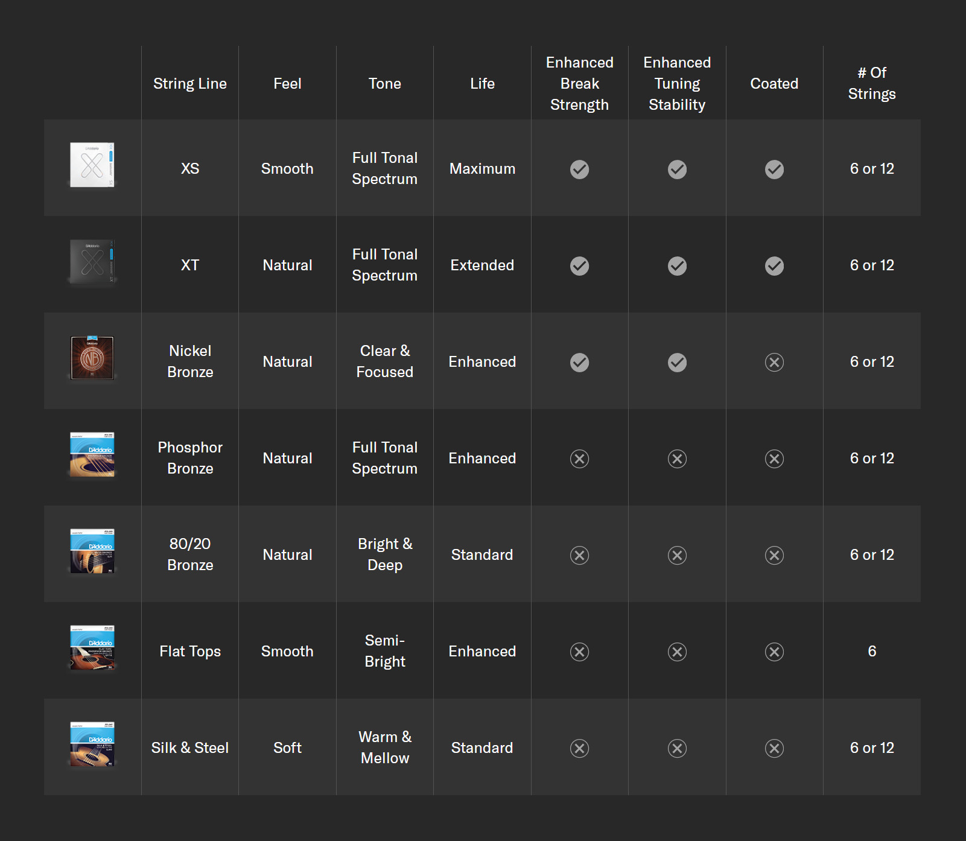Click the XS Coated checkmark icon
The image size is (966, 841).
774,170
